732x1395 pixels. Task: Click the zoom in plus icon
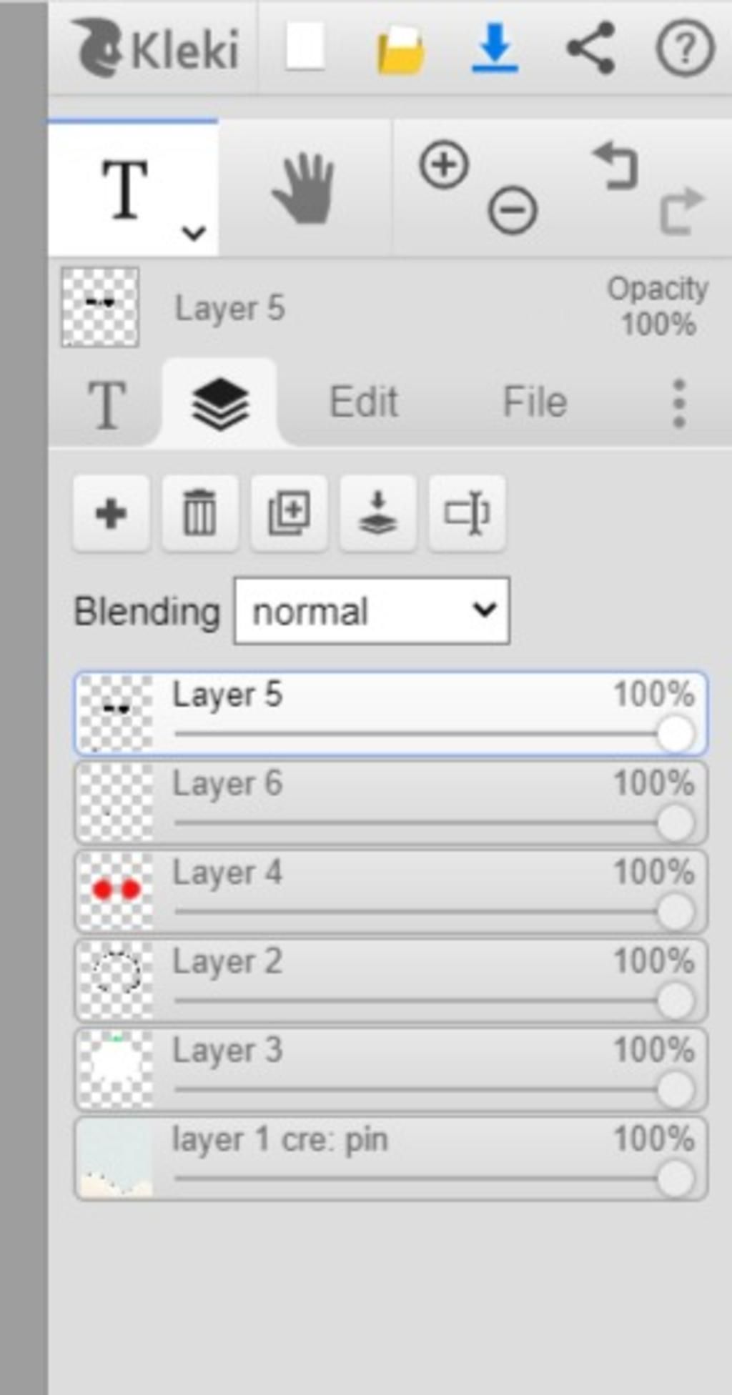coord(444,166)
